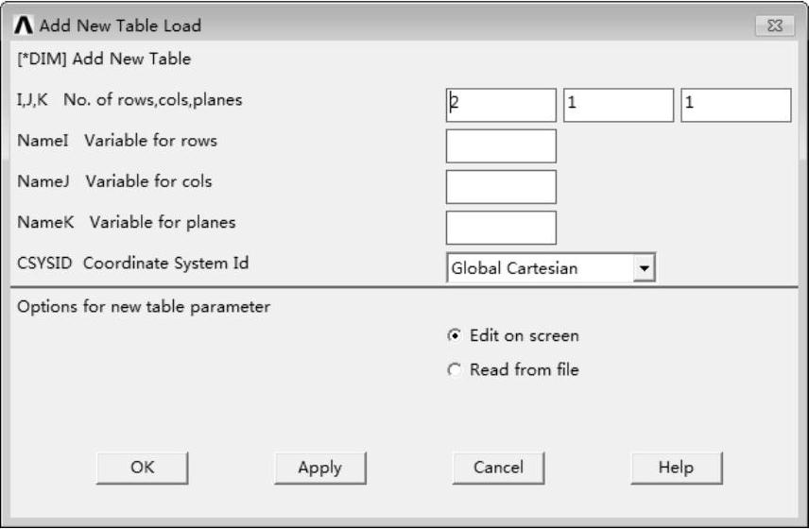Click the Add New Table Load title bar

click(x=378, y=26)
